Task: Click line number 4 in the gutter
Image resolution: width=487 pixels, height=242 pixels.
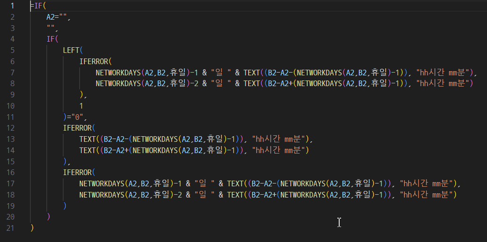Action: pyautogui.click(x=12, y=39)
